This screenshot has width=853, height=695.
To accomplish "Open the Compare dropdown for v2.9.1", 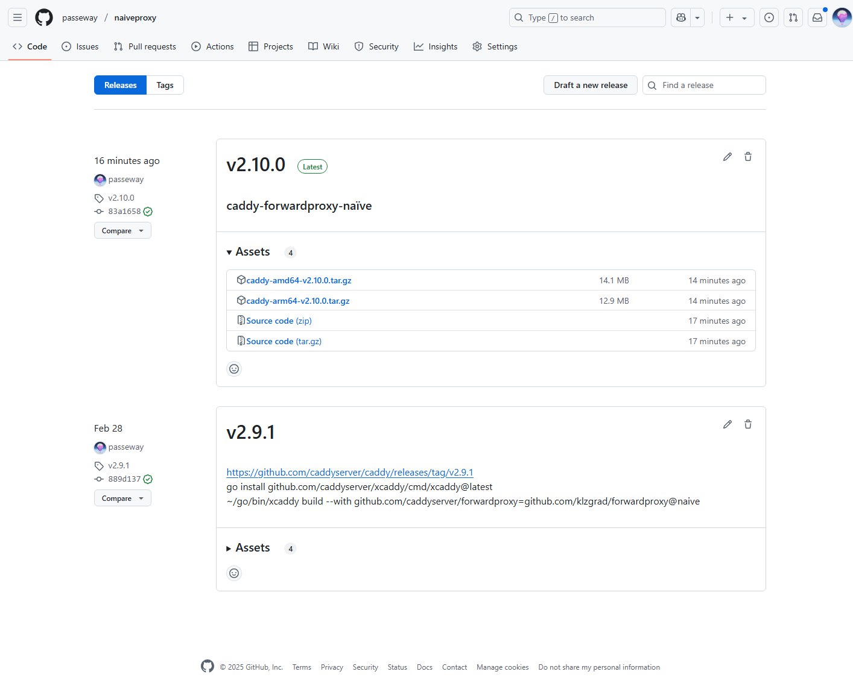I will pyautogui.click(x=122, y=498).
